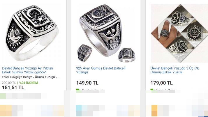Click the 'Devlet Bahçeli Yüzüğü Ay Yıldızlı' title link
208x117 pixels.
pyautogui.click(x=27, y=70)
